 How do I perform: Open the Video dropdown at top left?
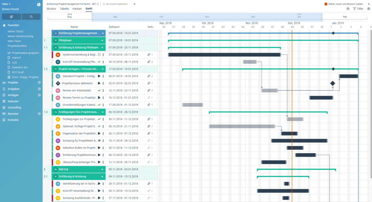pos(6,4)
